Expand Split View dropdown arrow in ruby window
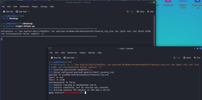Screen dimensions: 202x100 coord(77,58)
